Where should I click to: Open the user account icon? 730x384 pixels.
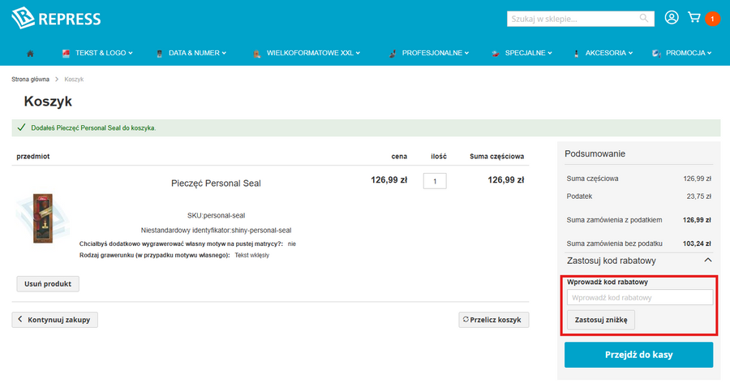[671, 18]
